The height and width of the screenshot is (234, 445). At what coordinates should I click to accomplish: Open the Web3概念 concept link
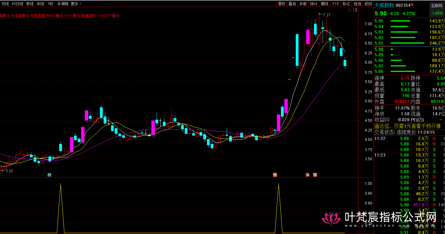[x=55, y=16]
